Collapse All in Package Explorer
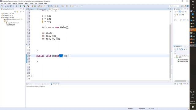This screenshot has height=110, width=196. click(15, 12)
